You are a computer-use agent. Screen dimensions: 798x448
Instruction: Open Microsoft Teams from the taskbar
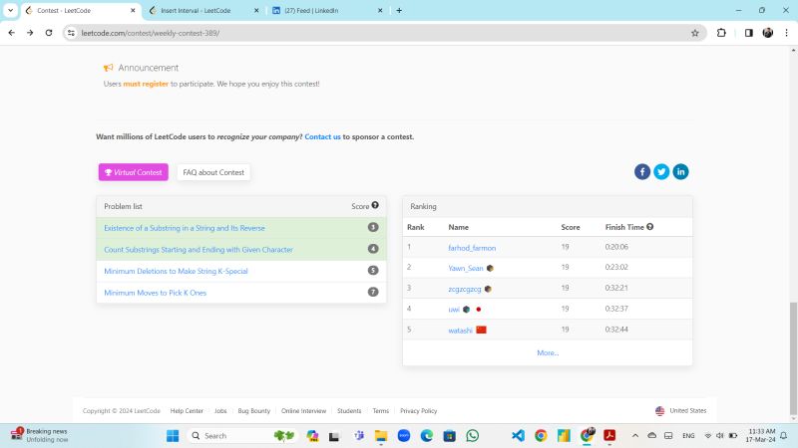click(359, 436)
